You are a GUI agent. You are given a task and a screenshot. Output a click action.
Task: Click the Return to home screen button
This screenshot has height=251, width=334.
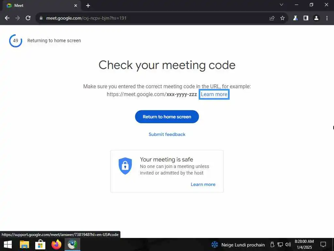tap(167, 117)
